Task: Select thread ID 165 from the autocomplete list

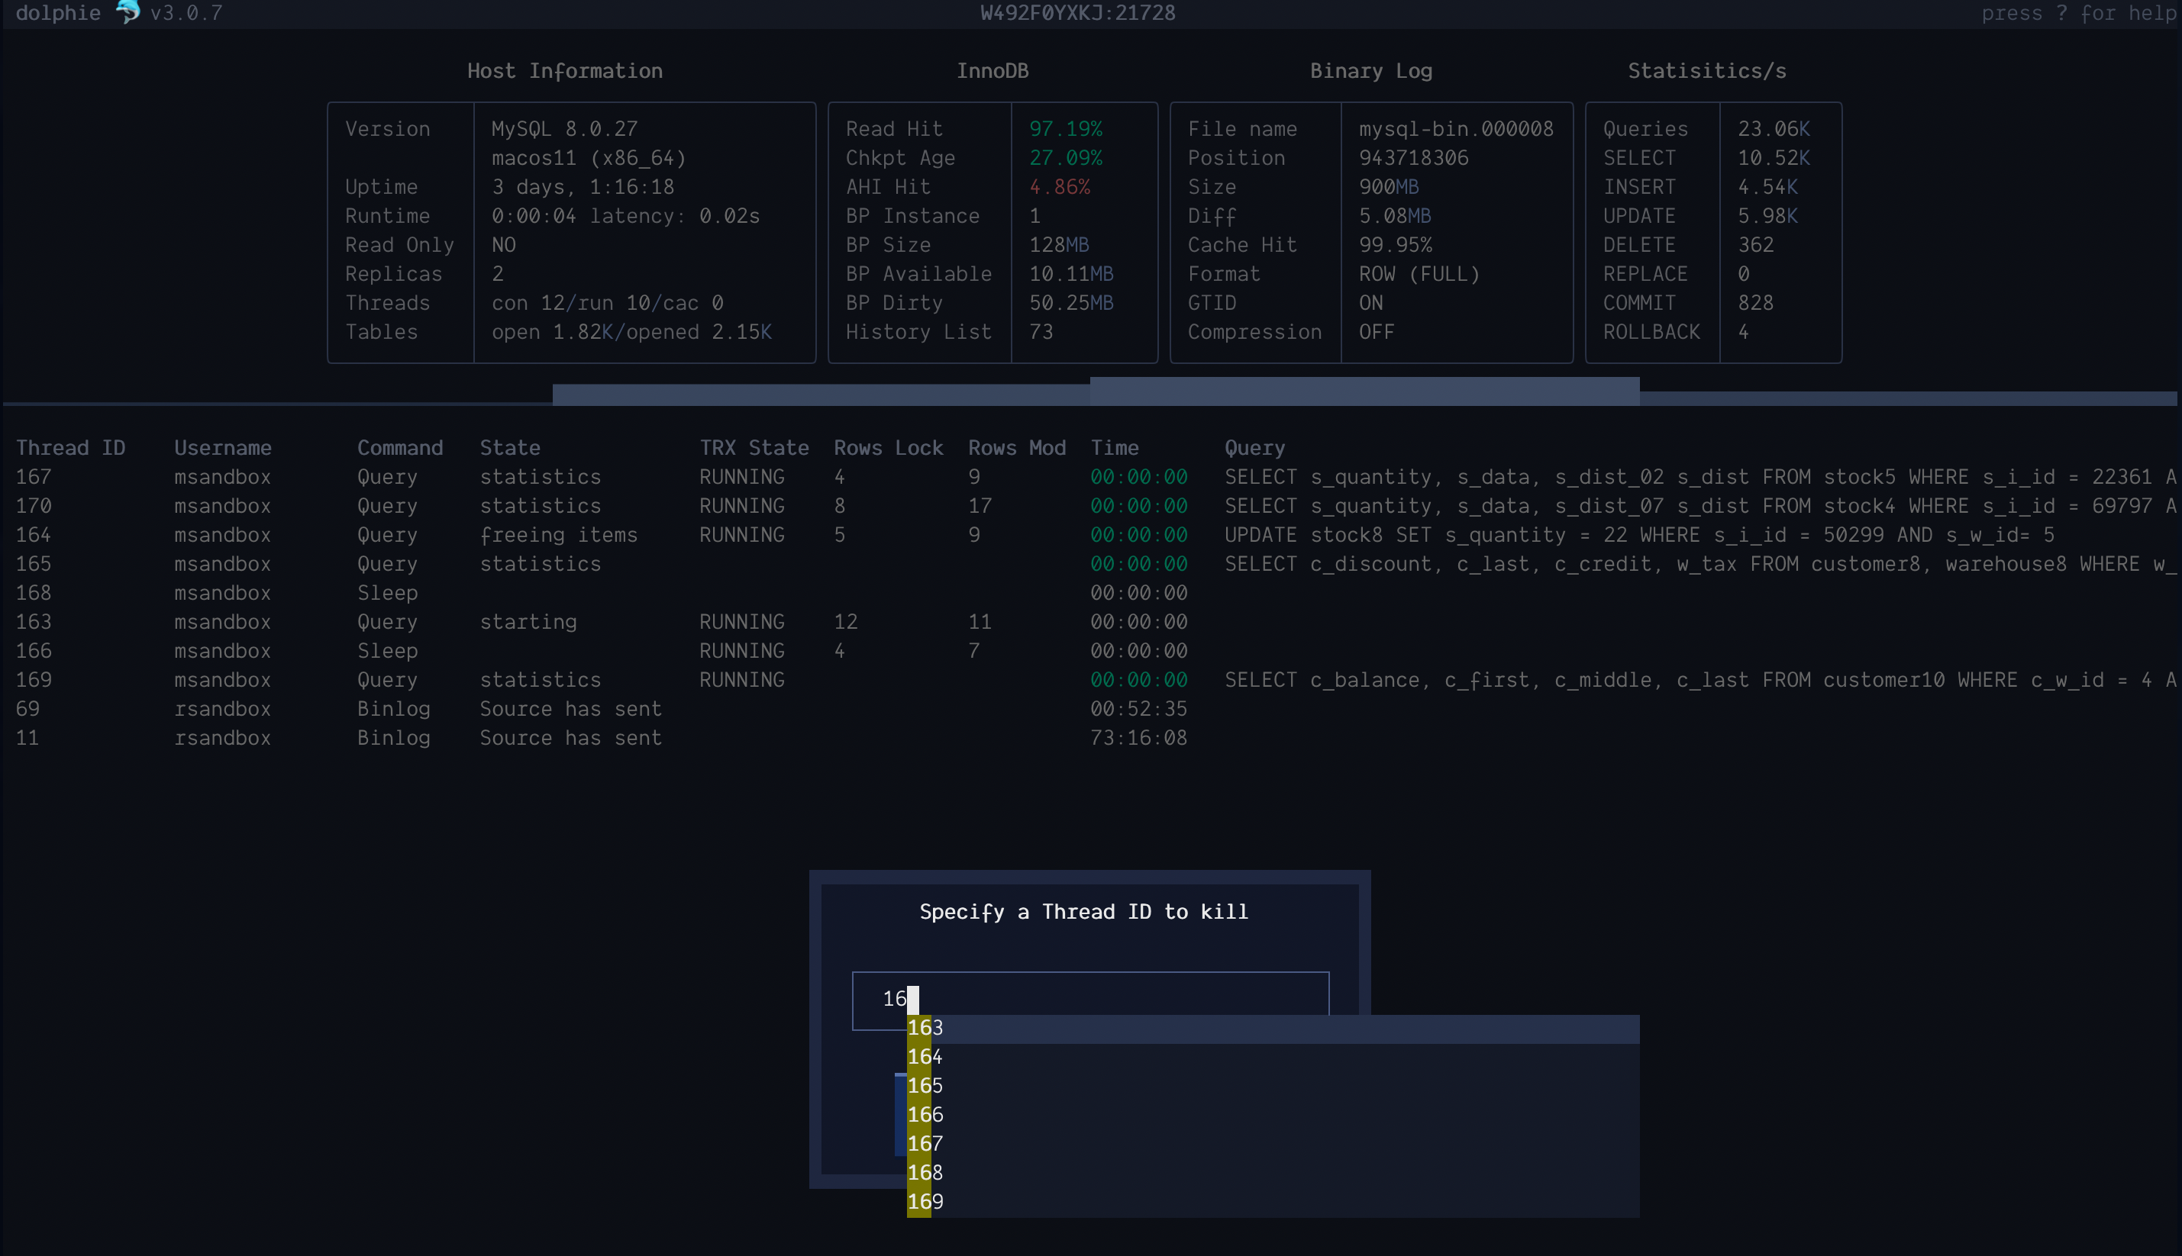Action: tap(925, 1085)
